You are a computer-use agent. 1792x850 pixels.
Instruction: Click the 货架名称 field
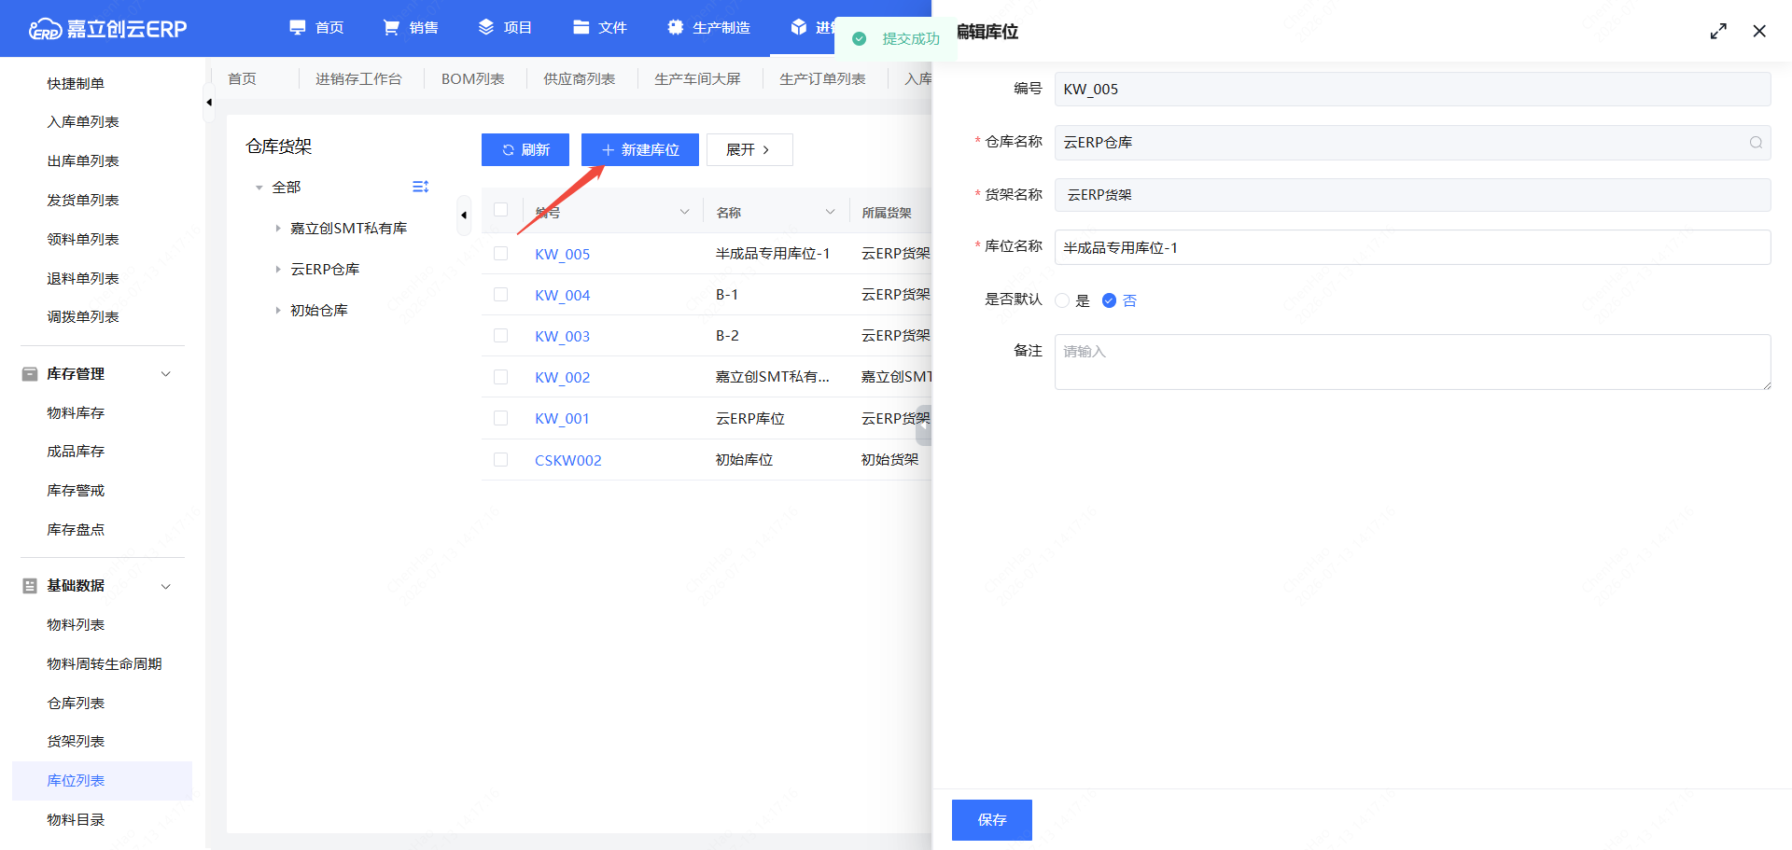tap(1412, 195)
